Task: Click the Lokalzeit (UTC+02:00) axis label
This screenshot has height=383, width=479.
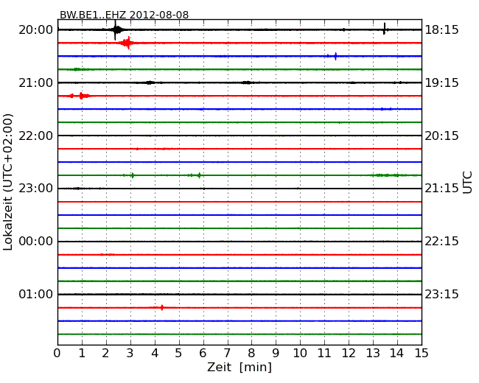Action: click(x=8, y=182)
